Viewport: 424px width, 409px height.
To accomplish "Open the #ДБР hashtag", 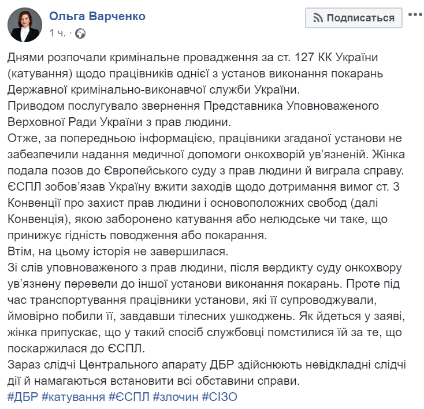I will tap(23, 397).
